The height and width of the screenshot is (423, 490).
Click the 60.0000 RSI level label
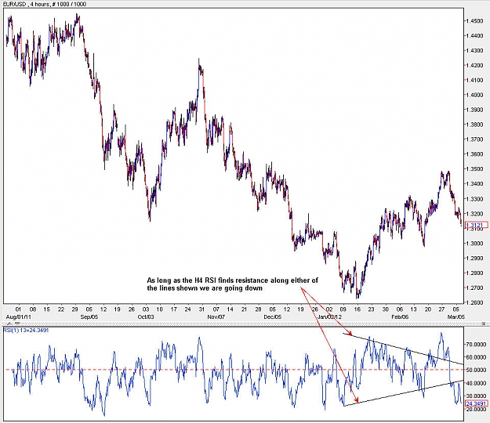[x=476, y=357]
